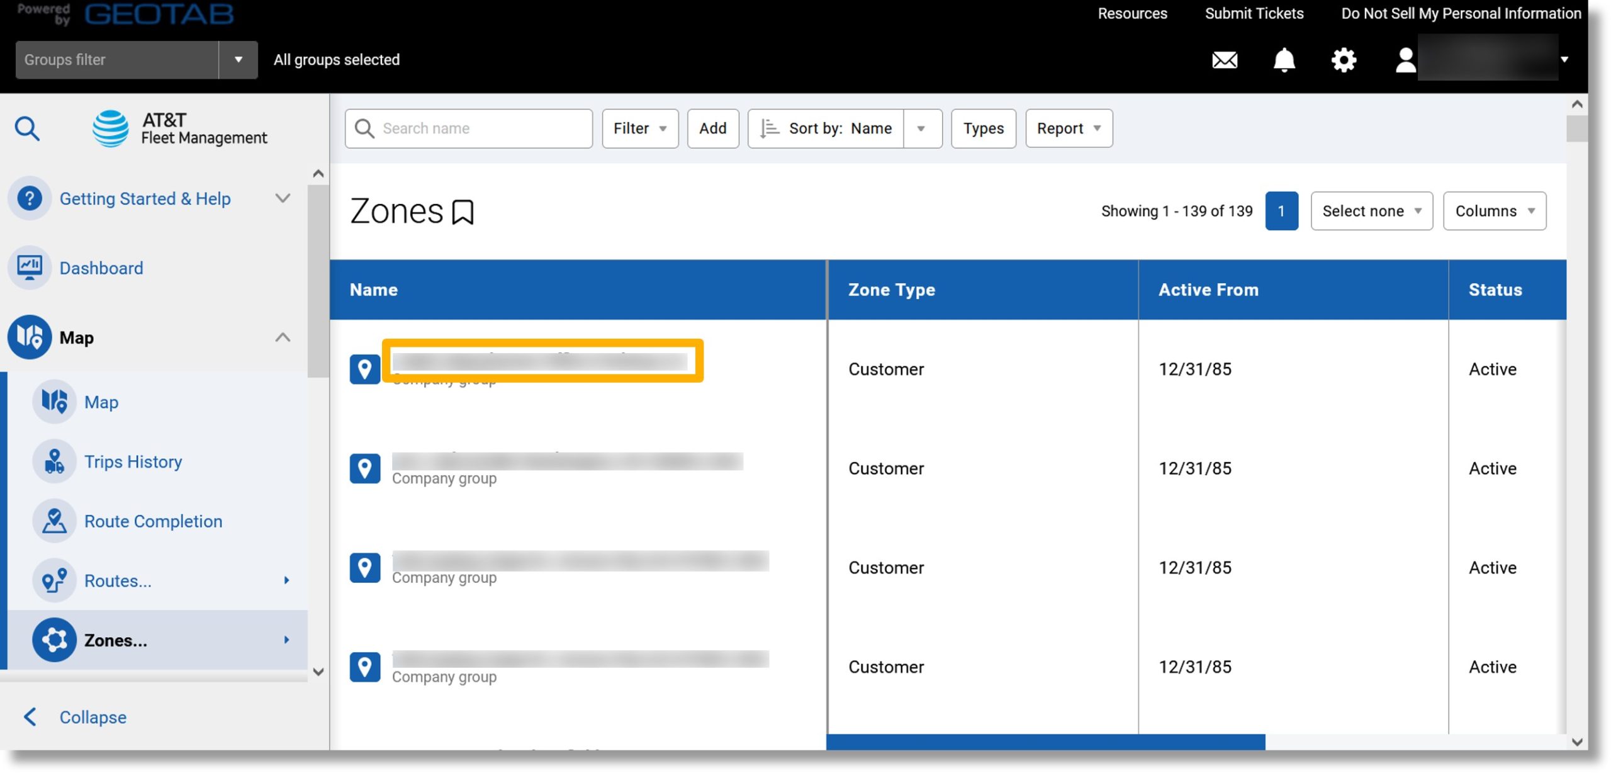Click the Dashboard icon

(29, 268)
